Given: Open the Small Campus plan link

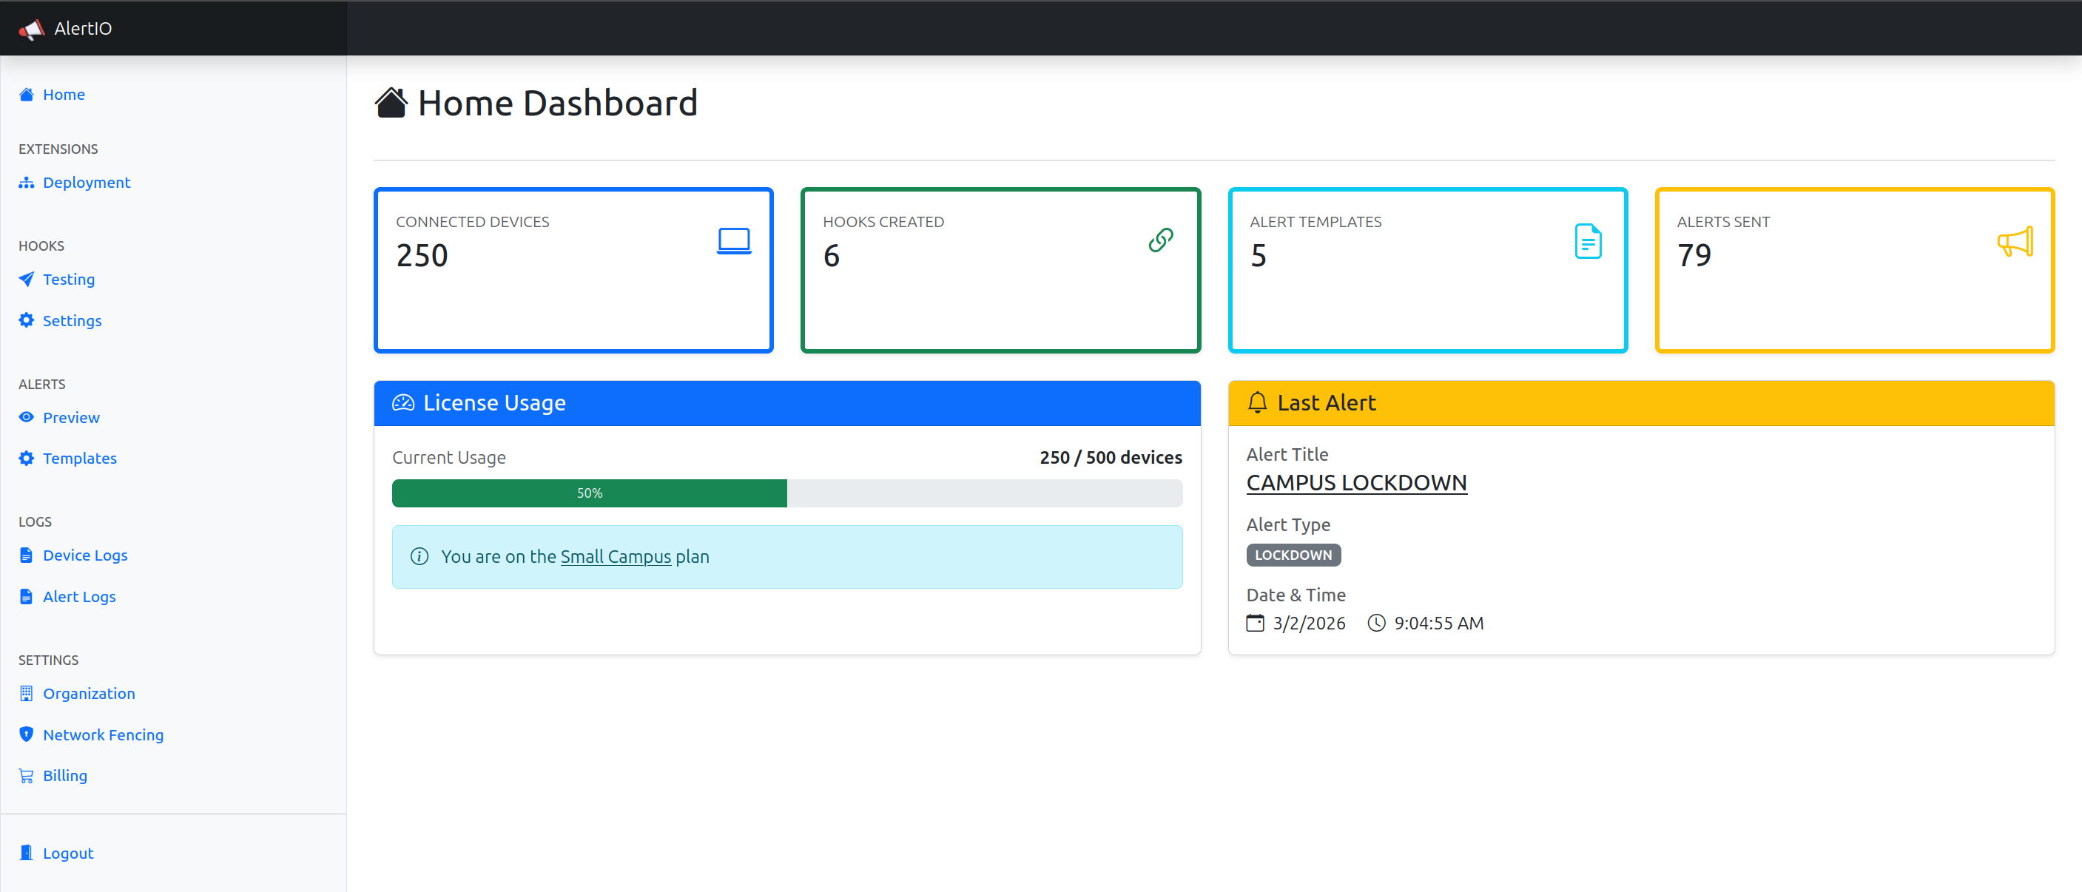Looking at the screenshot, I should click(615, 557).
